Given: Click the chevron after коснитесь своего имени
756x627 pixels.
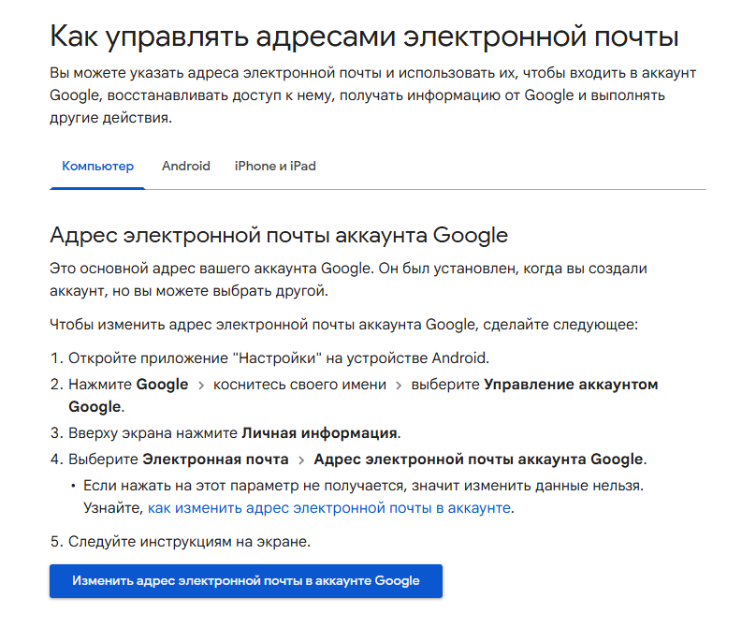Looking at the screenshot, I should 399,385.
